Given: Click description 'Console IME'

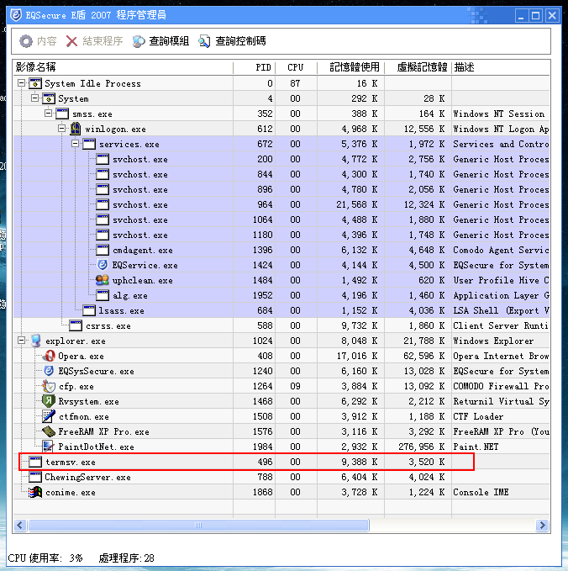Looking at the screenshot, I should pos(481,492).
